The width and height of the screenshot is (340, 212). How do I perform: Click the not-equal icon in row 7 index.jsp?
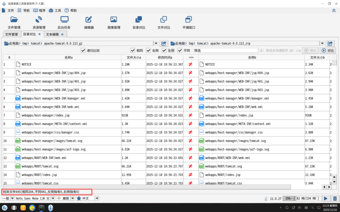tap(190, 115)
